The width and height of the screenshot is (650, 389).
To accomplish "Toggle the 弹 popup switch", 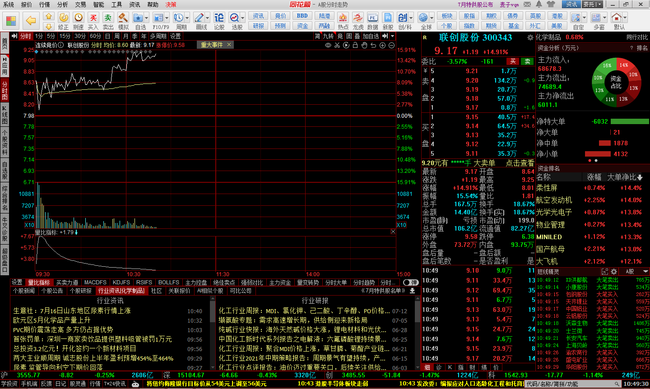I will pyautogui.click(x=410, y=282).
